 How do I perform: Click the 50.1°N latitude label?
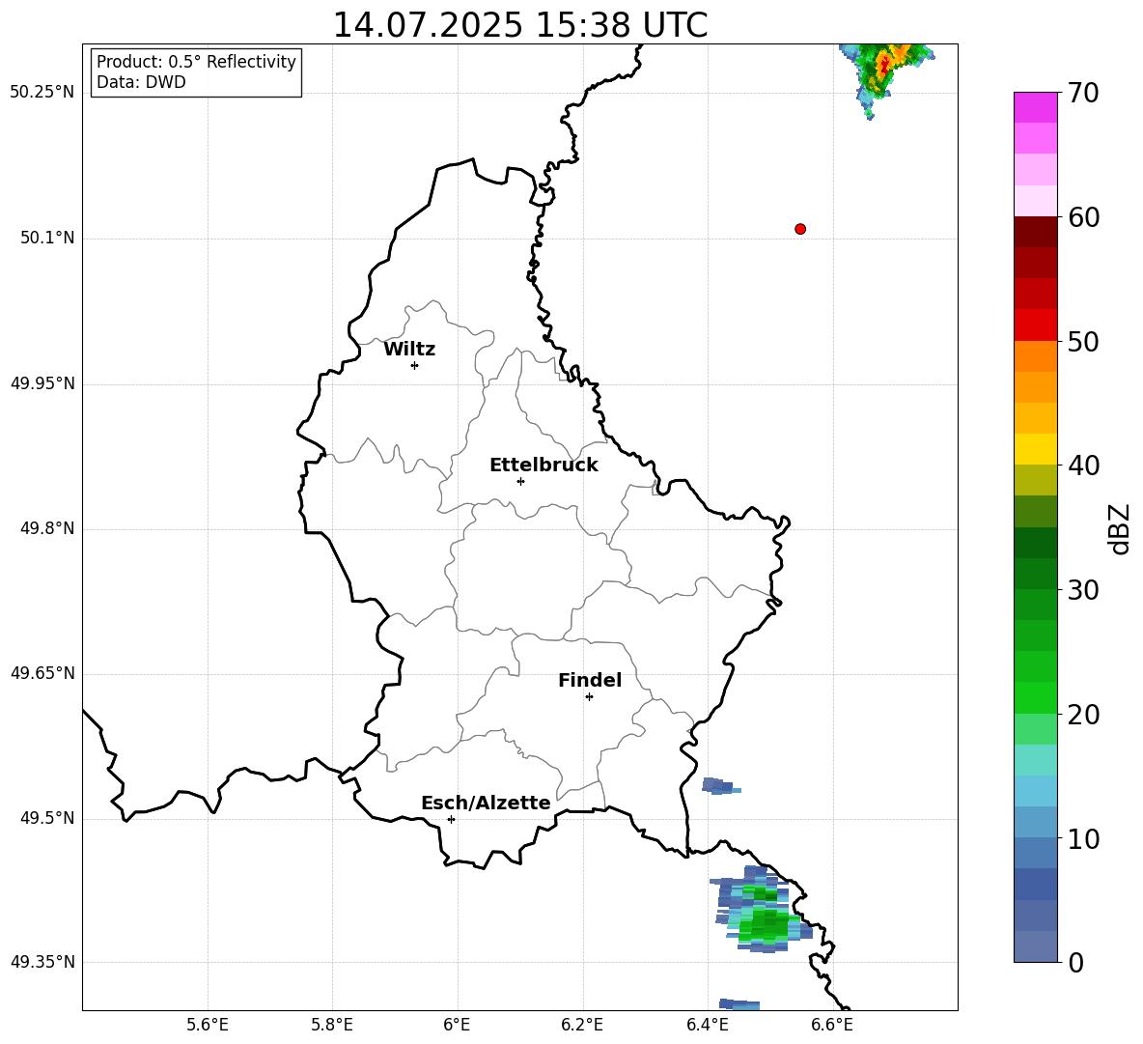(47, 238)
